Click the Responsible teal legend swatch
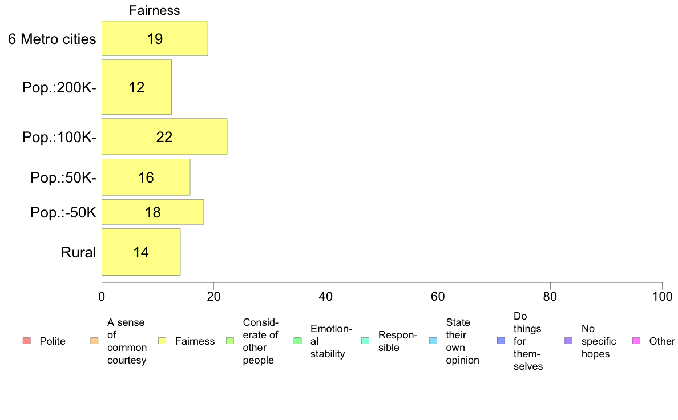This screenshot has width=678, height=420. 365,341
